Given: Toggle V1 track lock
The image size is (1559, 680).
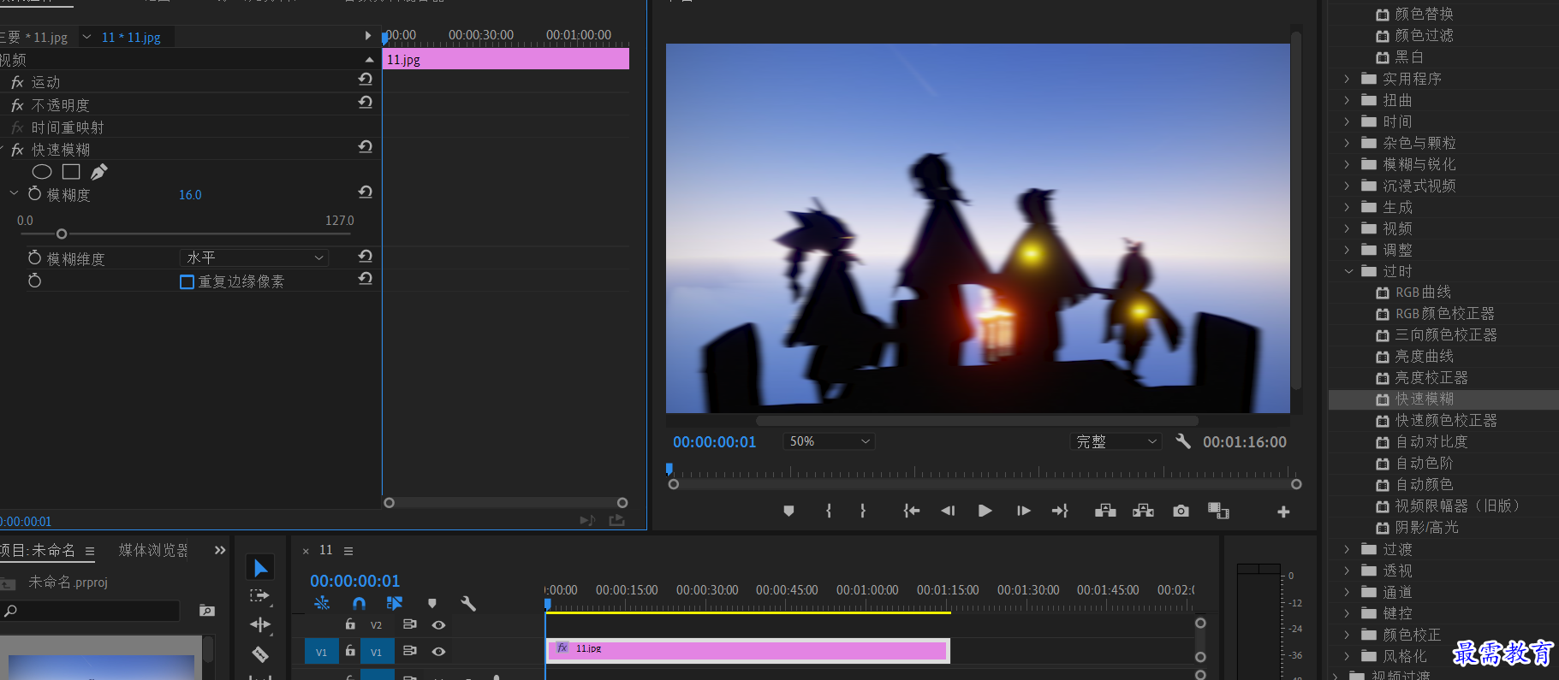Looking at the screenshot, I should pos(350,651).
